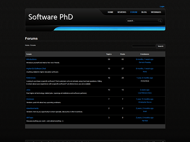Click the Home breadcrumb link

point(27,45)
